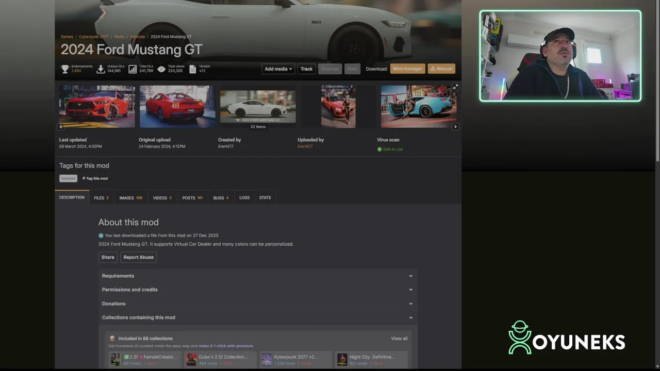Open Games breadcrumb link
The height and width of the screenshot is (371, 660).
pyautogui.click(x=67, y=37)
